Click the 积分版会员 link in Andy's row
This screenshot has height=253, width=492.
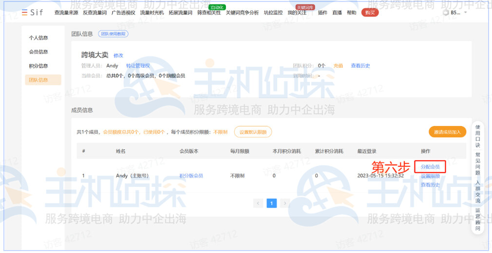(x=191, y=176)
